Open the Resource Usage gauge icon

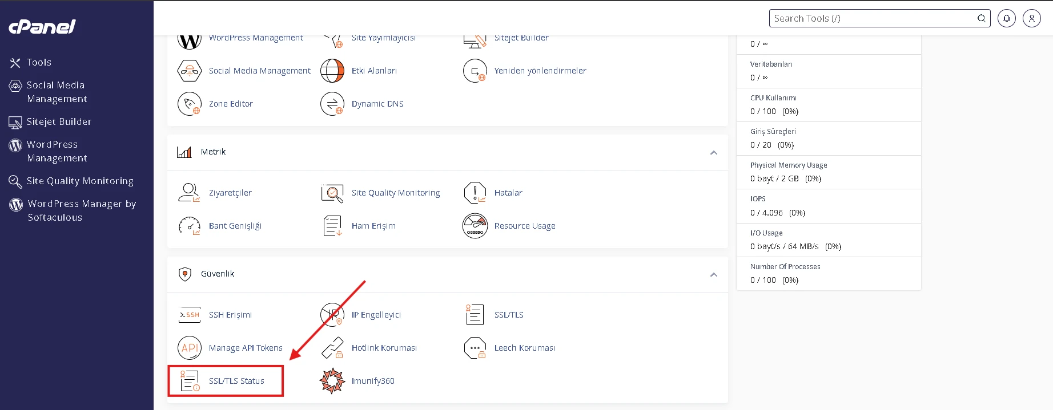tap(475, 226)
